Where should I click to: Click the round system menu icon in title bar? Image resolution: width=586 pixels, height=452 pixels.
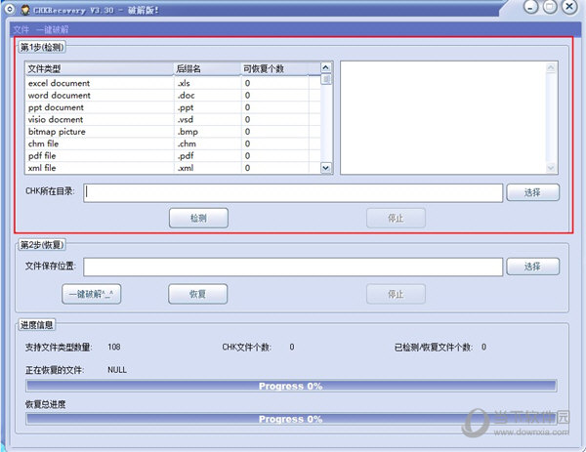(x=10, y=9)
